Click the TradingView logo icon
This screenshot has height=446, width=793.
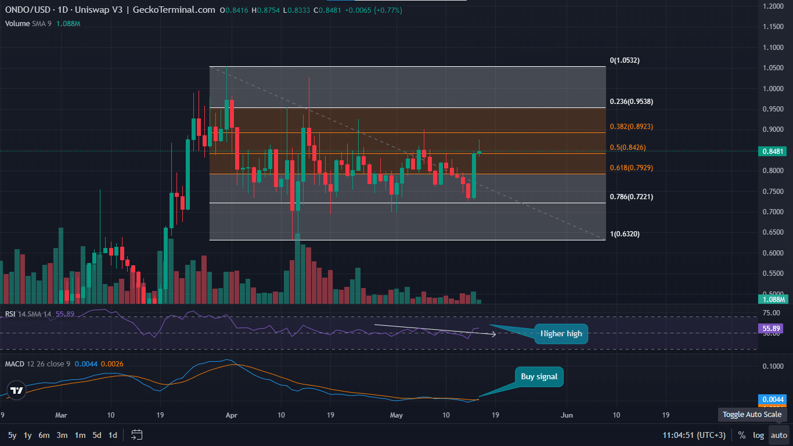(17, 390)
